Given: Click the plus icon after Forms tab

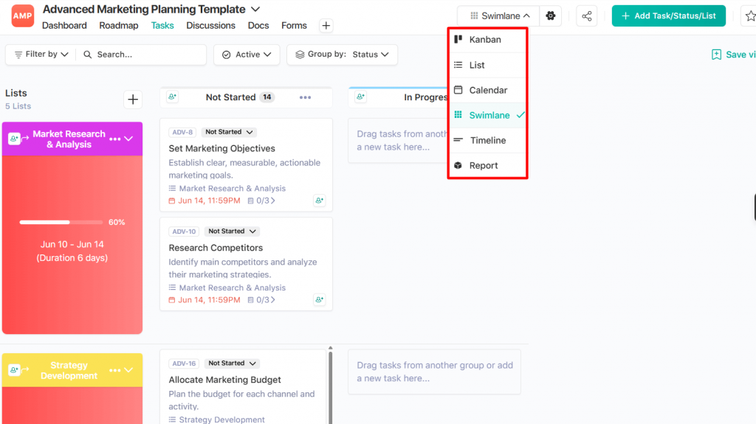Looking at the screenshot, I should [326, 26].
